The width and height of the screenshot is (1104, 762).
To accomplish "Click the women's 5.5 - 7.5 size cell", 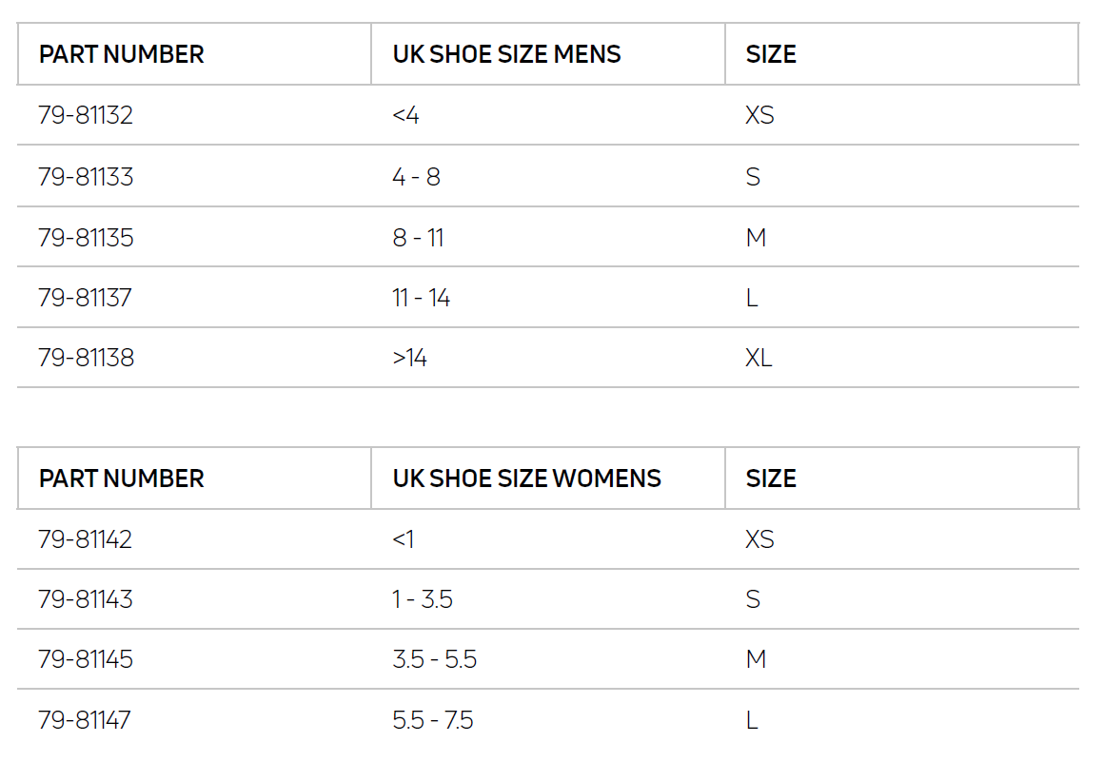I will click(x=432, y=720).
